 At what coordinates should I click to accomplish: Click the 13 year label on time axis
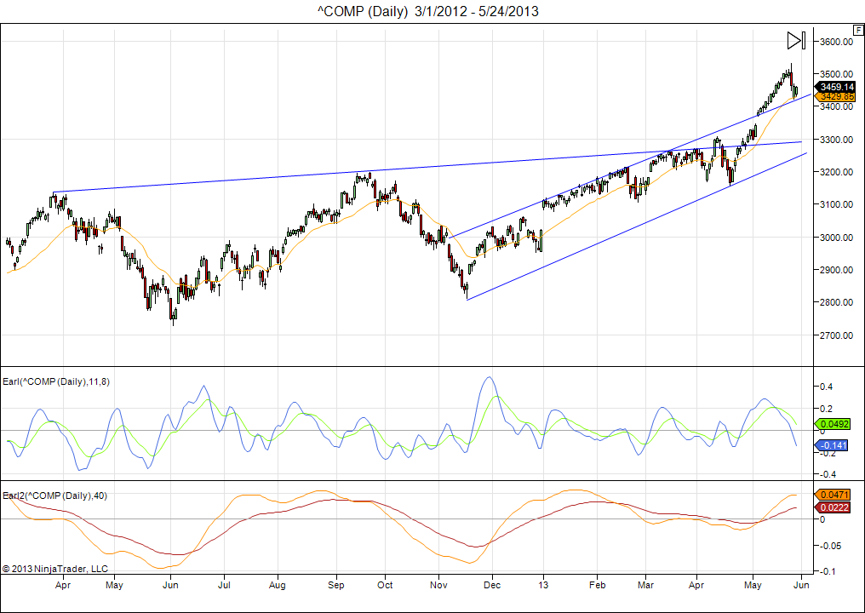(543, 586)
